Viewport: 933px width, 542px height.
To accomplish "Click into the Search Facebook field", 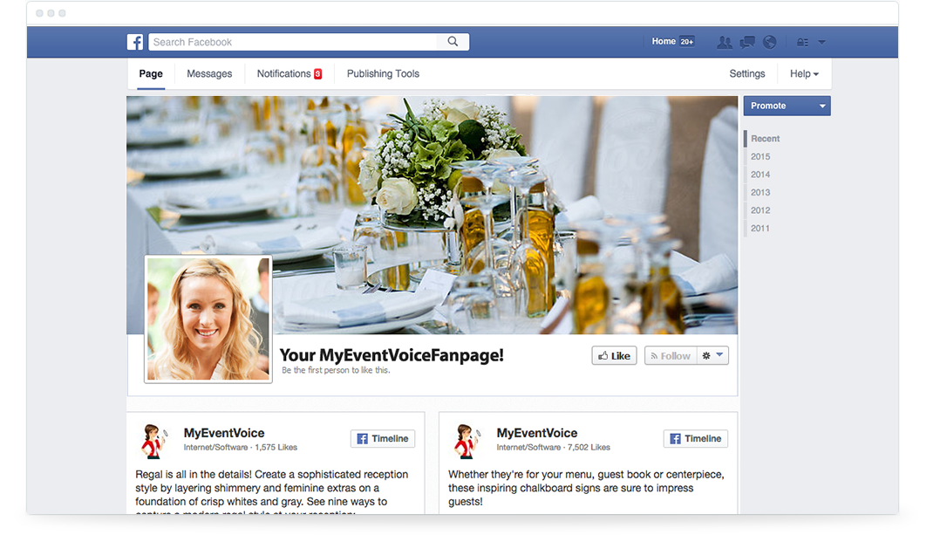I will point(292,42).
